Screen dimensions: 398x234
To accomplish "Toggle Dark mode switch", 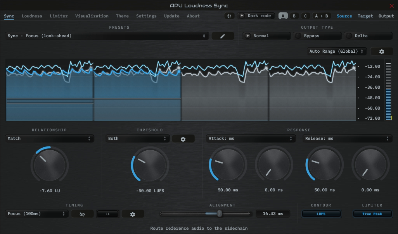I will click(x=256, y=16).
